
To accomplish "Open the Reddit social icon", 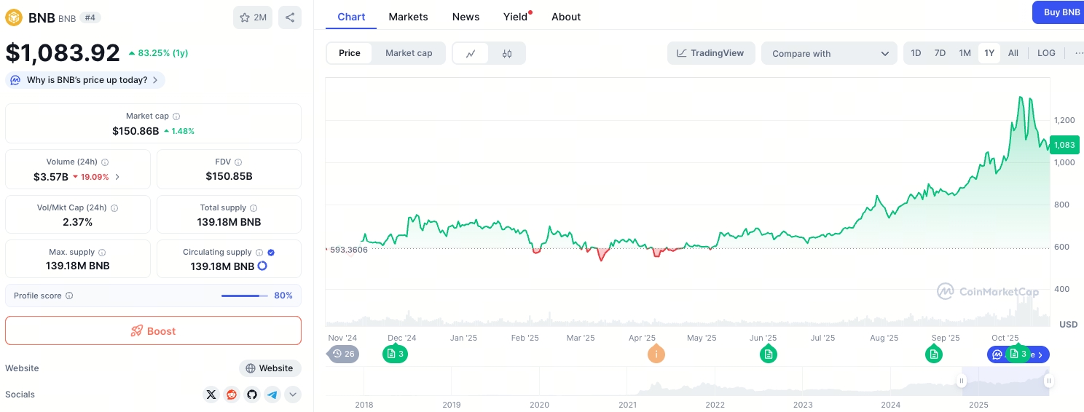I will [x=232, y=395].
